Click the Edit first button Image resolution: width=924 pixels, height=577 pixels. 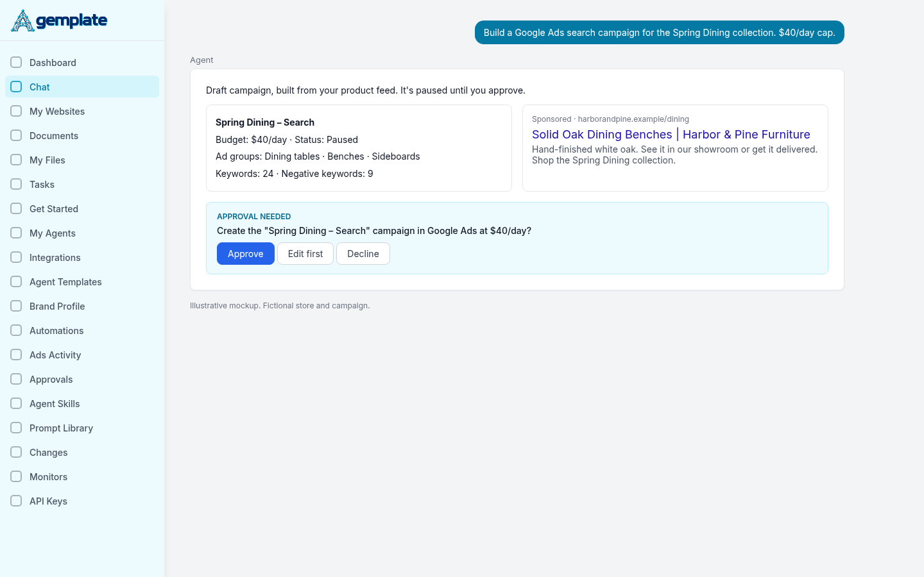coord(305,253)
